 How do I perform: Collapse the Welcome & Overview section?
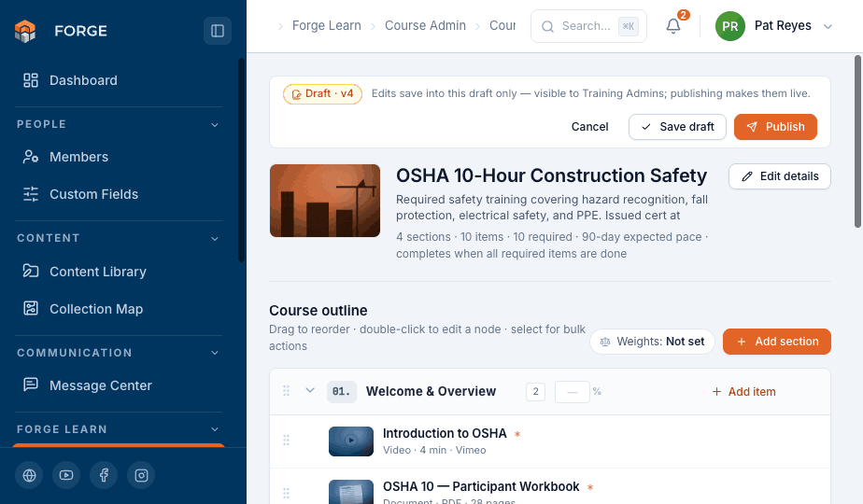[310, 391]
